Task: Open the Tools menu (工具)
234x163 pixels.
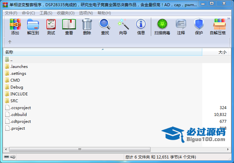Action: click(46, 13)
